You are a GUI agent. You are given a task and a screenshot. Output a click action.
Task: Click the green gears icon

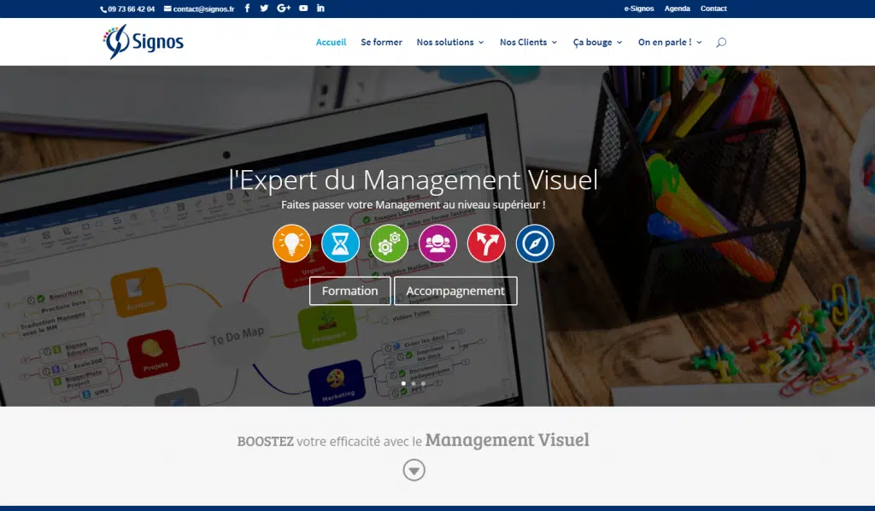click(x=389, y=244)
